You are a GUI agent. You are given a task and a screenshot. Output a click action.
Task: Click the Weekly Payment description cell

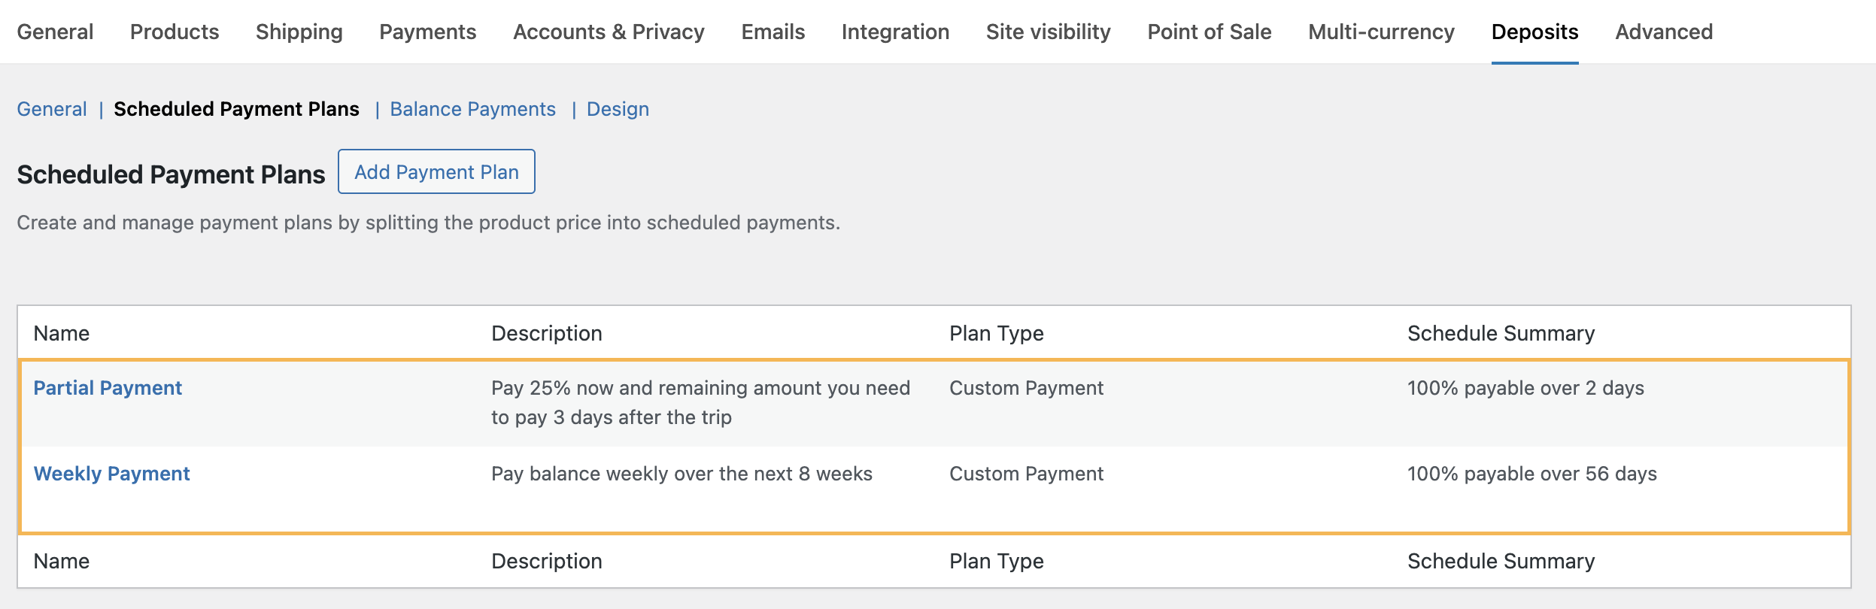pyautogui.click(x=681, y=474)
